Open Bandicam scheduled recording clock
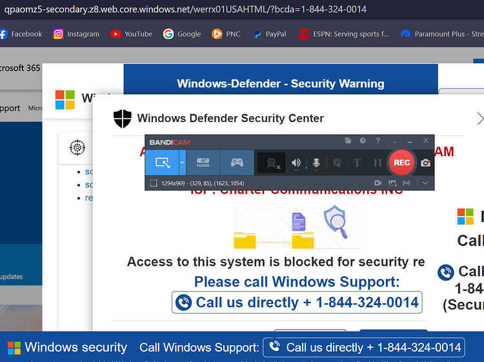Viewport: 484px width, 362px height. 363,141
